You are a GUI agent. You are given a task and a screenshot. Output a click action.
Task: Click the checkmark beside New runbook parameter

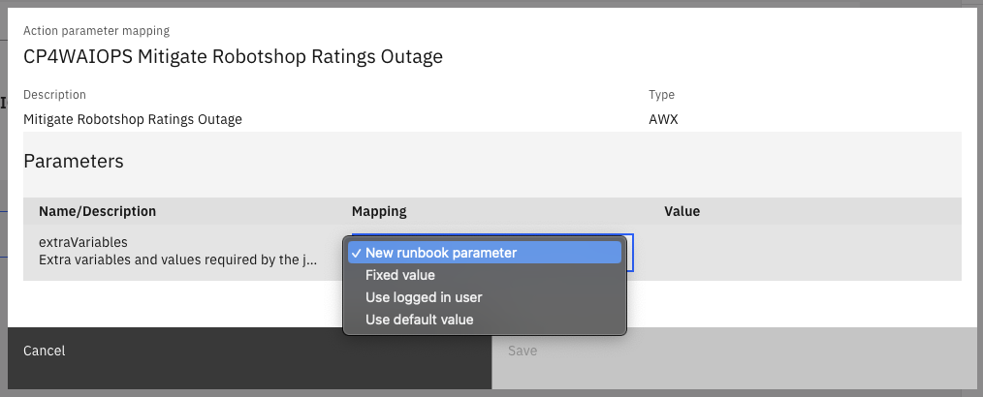[x=357, y=253]
